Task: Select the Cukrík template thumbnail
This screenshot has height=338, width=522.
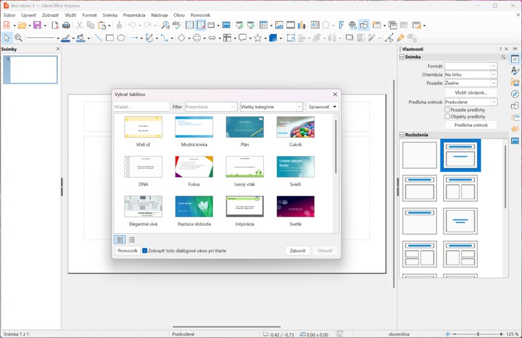Action: [295, 127]
